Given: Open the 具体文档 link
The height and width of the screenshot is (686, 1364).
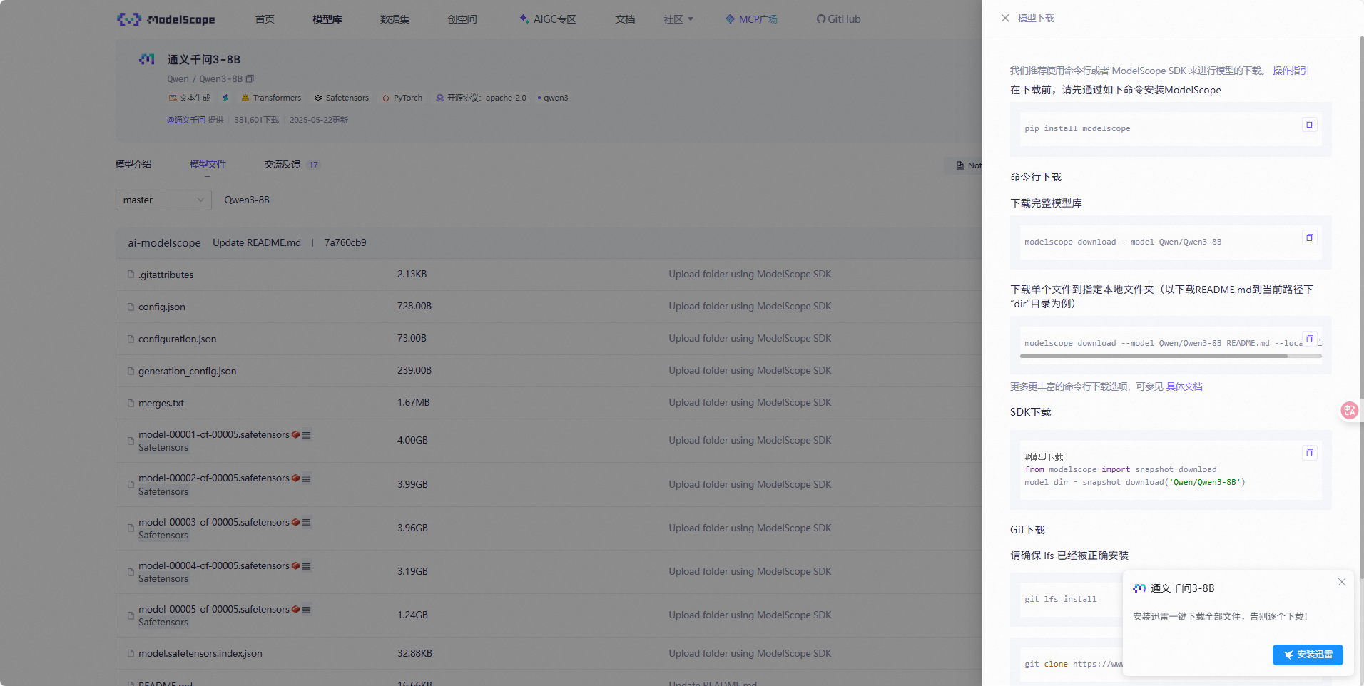Looking at the screenshot, I should click(1184, 386).
